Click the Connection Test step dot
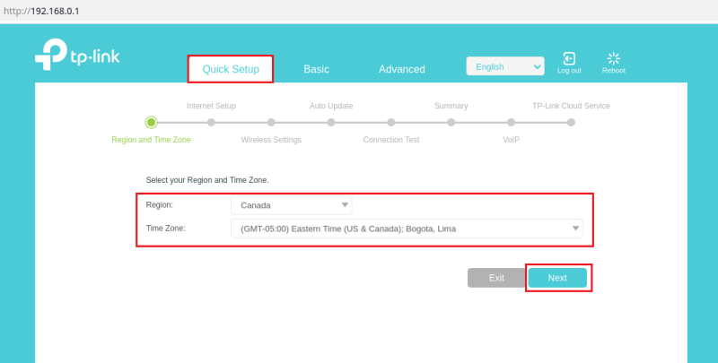 coord(391,122)
